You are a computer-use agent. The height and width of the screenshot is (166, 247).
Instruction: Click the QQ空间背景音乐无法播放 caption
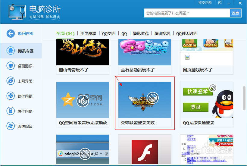83,123
